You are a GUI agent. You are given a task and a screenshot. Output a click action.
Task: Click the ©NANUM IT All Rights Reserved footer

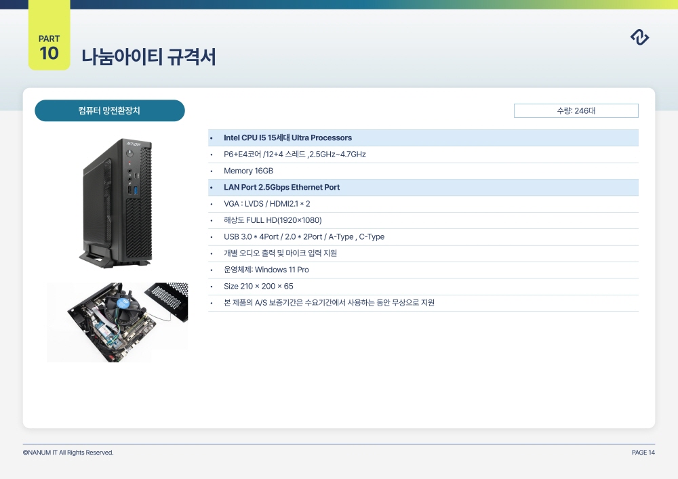pyautogui.click(x=68, y=453)
